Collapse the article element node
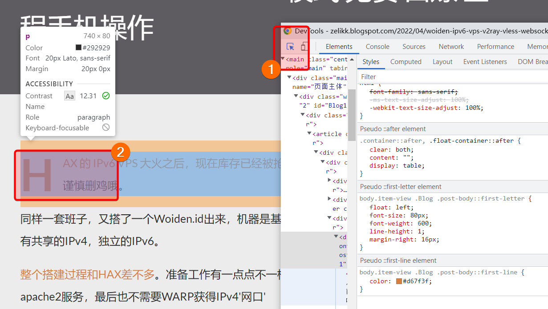This screenshot has height=309, width=548. pyautogui.click(x=309, y=134)
